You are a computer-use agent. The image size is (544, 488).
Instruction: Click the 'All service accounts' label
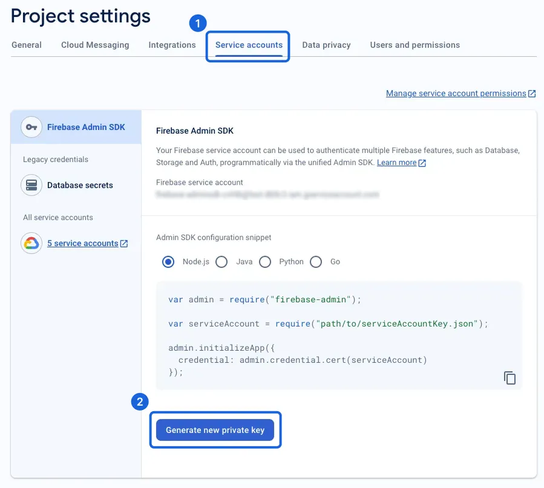[x=58, y=217]
